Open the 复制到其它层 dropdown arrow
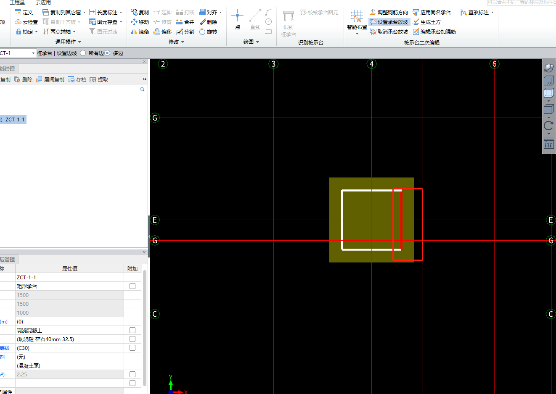 pos(84,12)
